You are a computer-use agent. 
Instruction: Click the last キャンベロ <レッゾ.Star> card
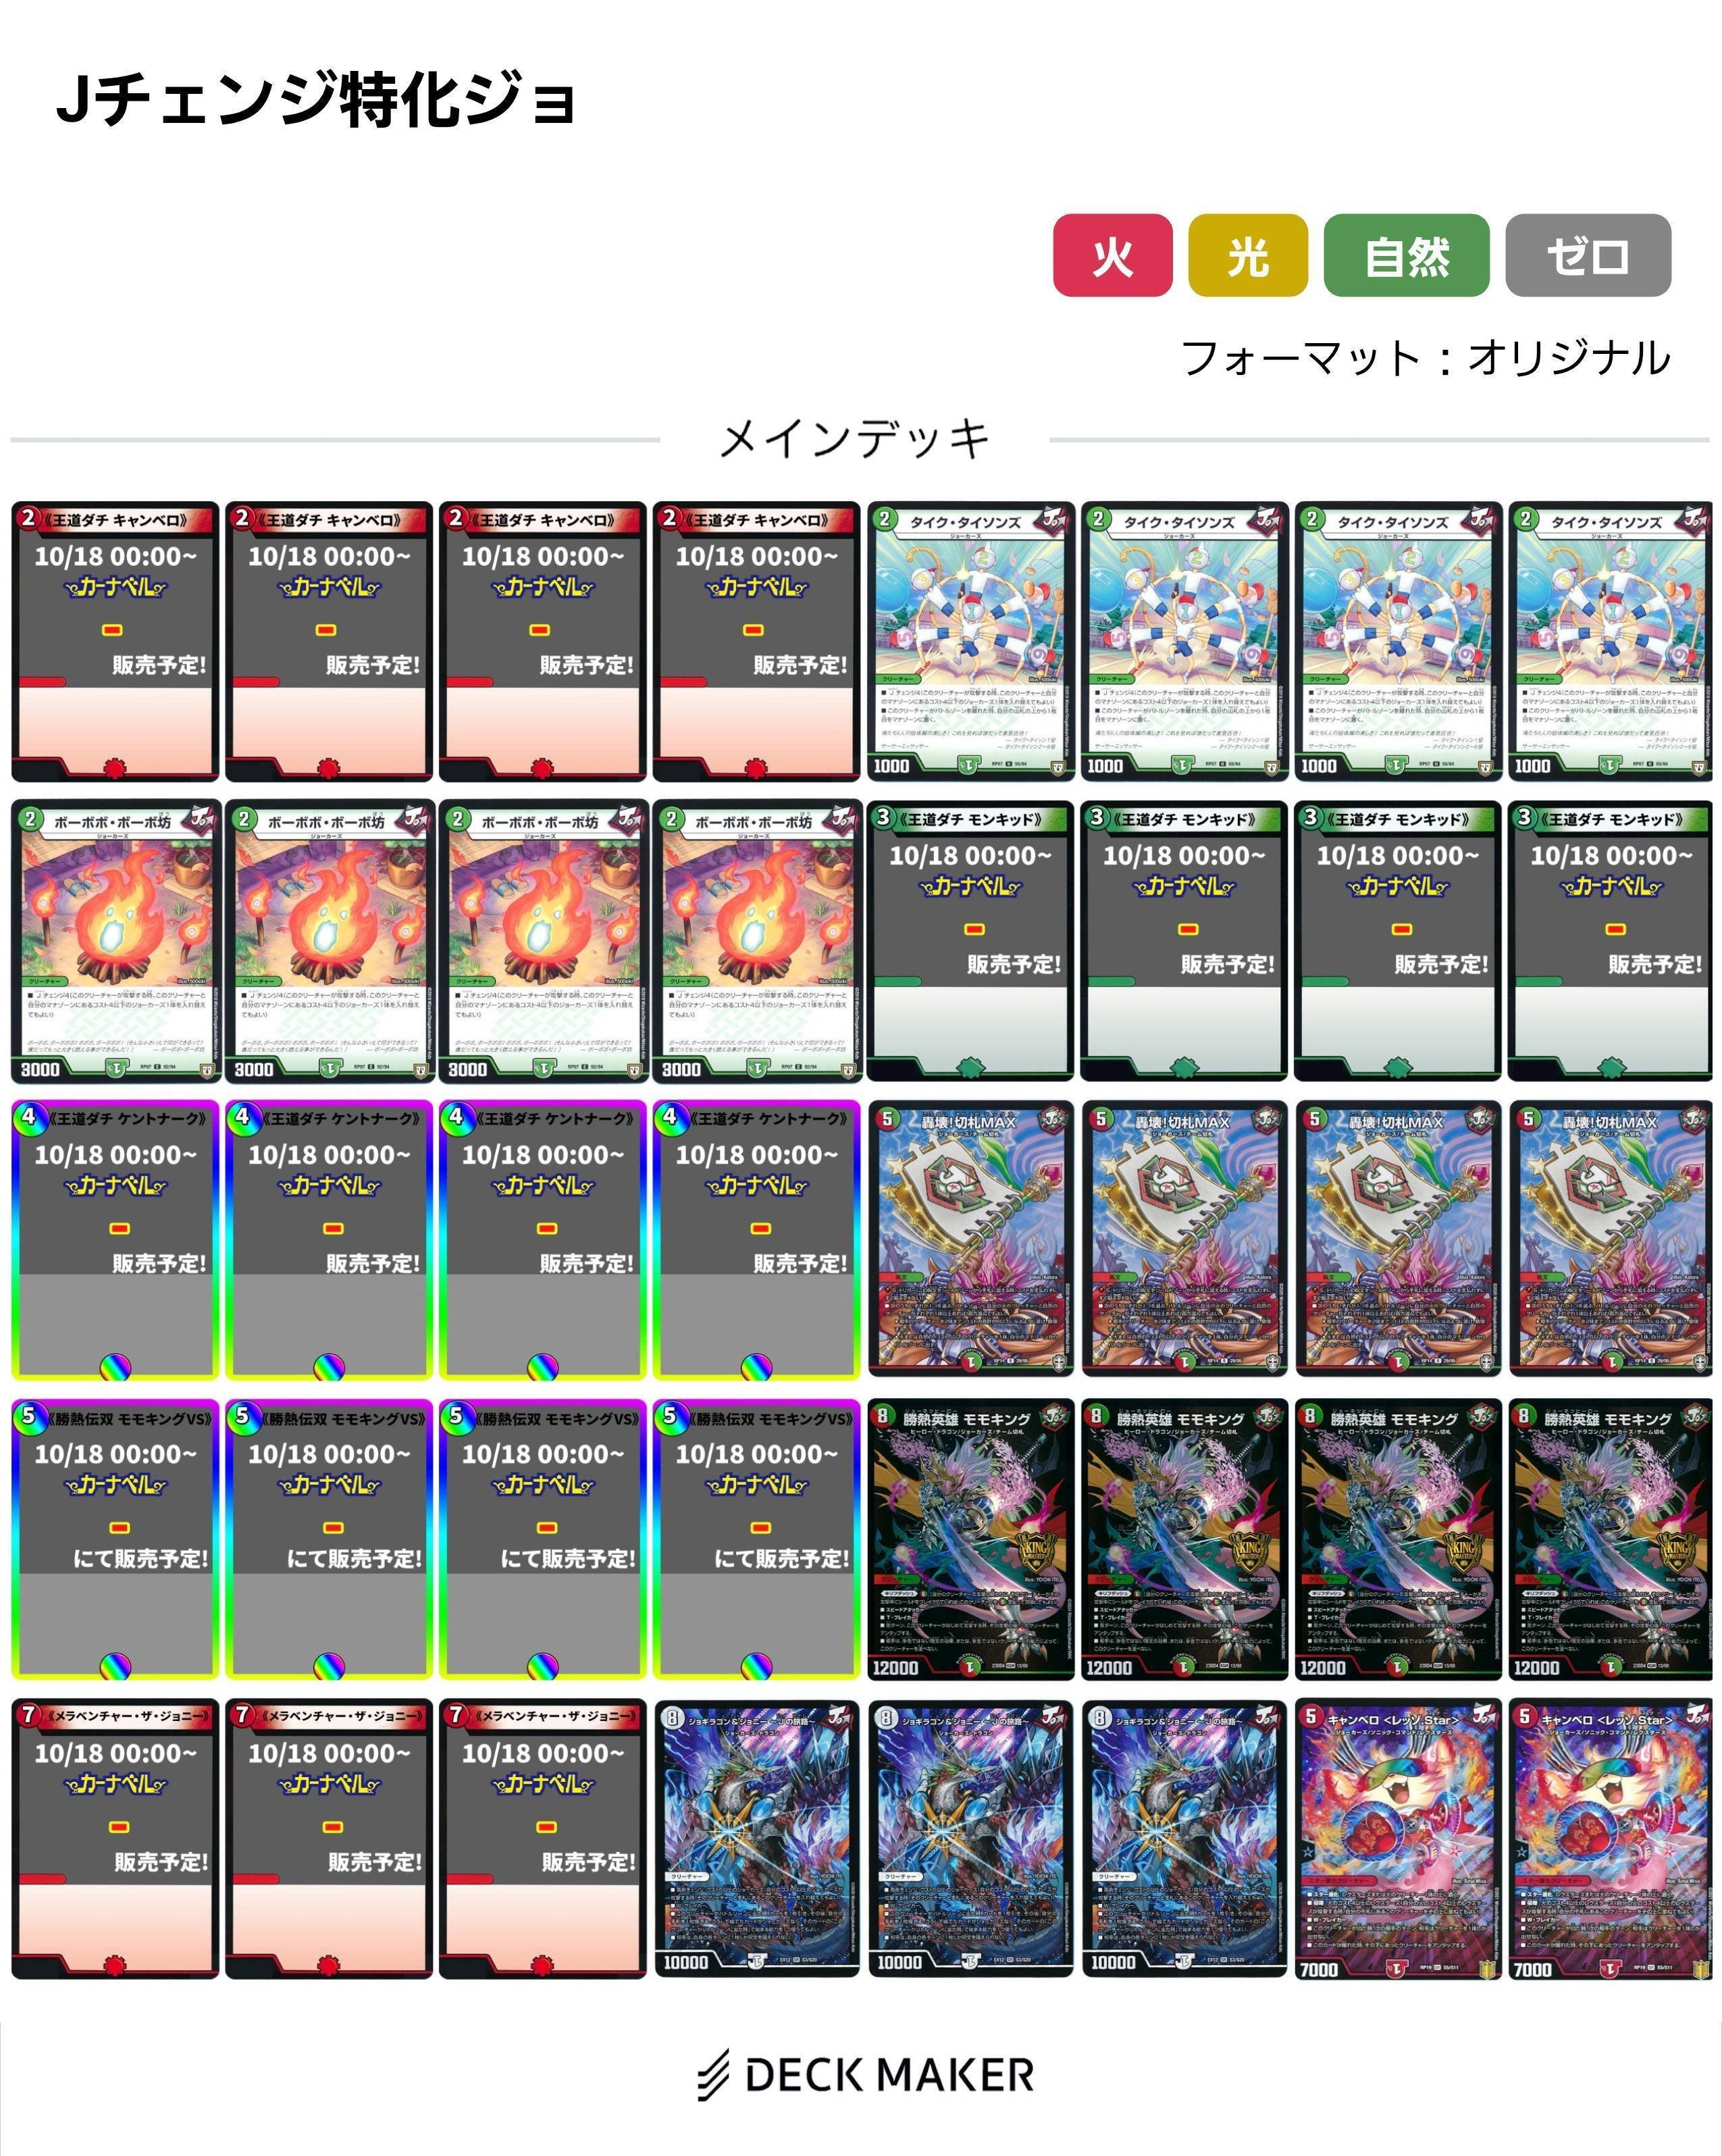pyautogui.click(x=1611, y=1838)
